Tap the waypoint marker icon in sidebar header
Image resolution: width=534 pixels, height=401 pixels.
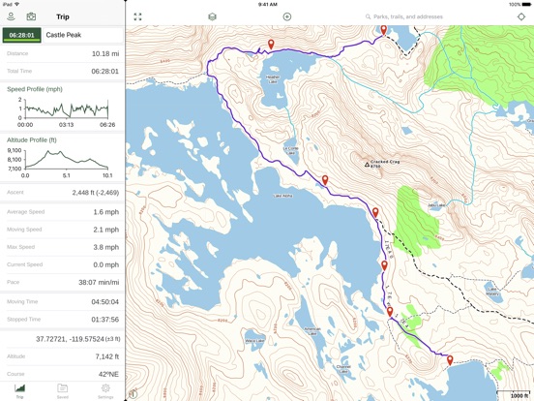tap(11, 16)
